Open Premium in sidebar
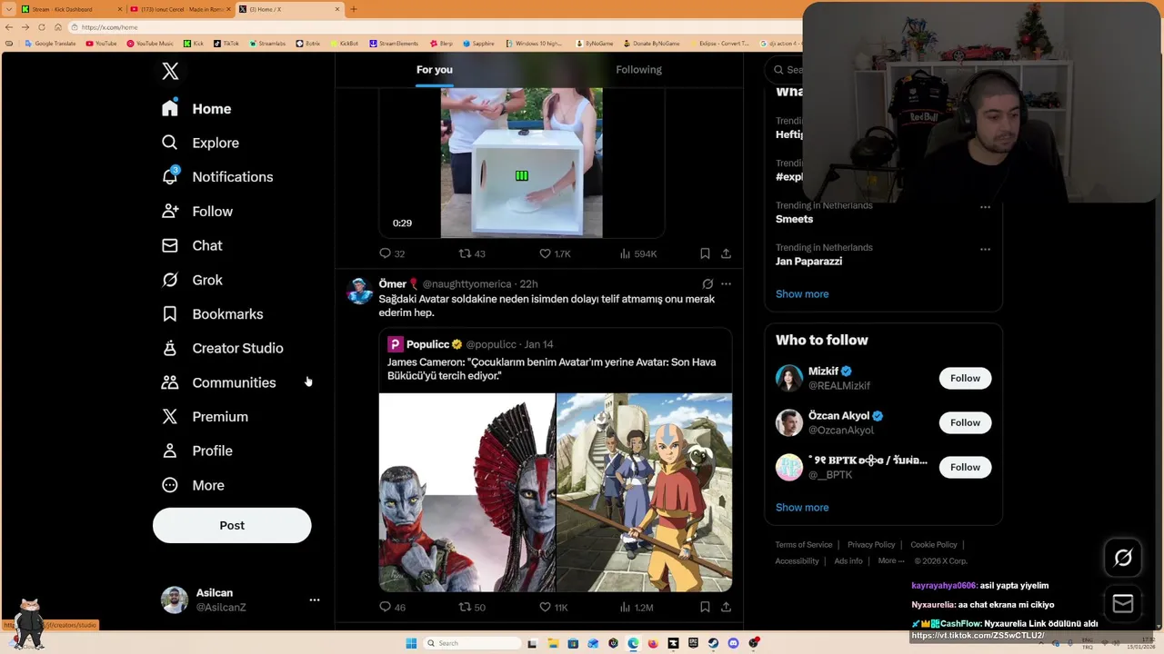The width and height of the screenshot is (1164, 654). click(205, 417)
